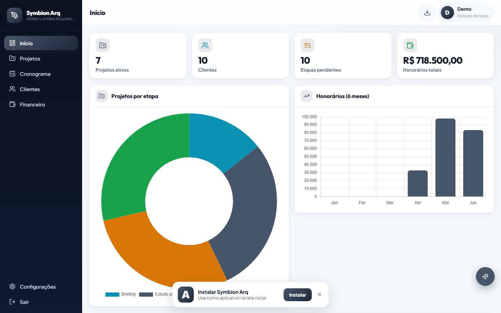Click the Symbion Arq pen logo

[x=15, y=15]
